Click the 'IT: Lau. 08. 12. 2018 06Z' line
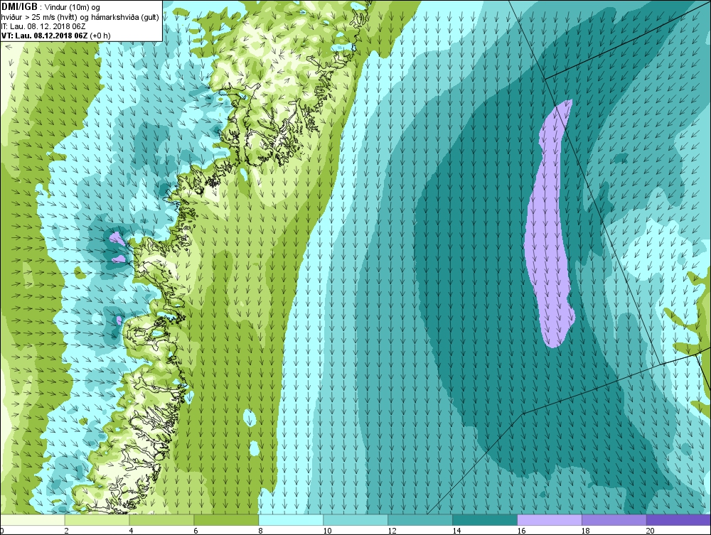The image size is (711, 535). click(x=43, y=26)
